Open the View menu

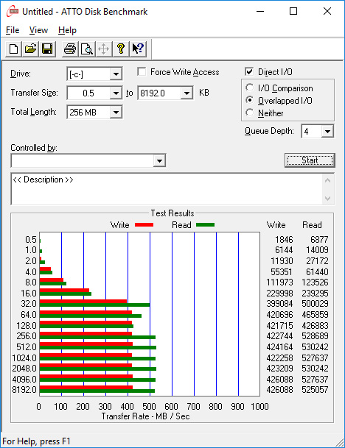38,30
